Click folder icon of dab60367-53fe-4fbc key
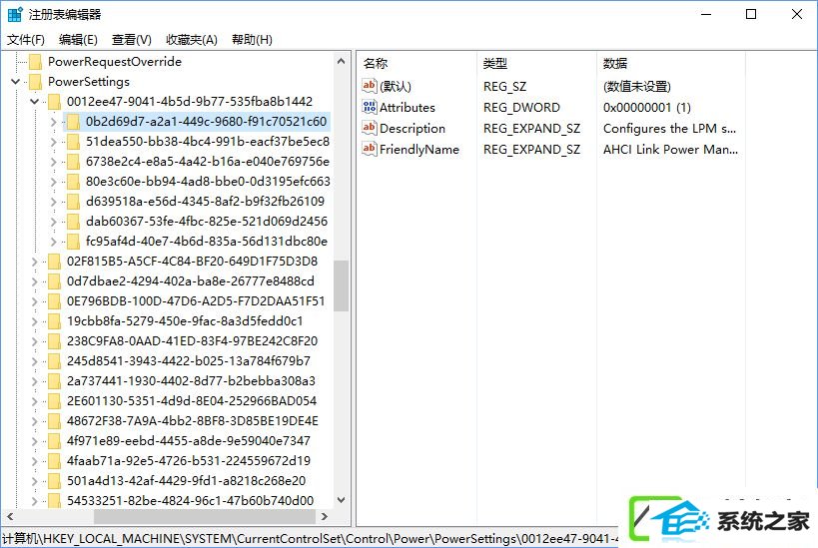Image resolution: width=818 pixels, height=548 pixels. pyautogui.click(x=73, y=222)
